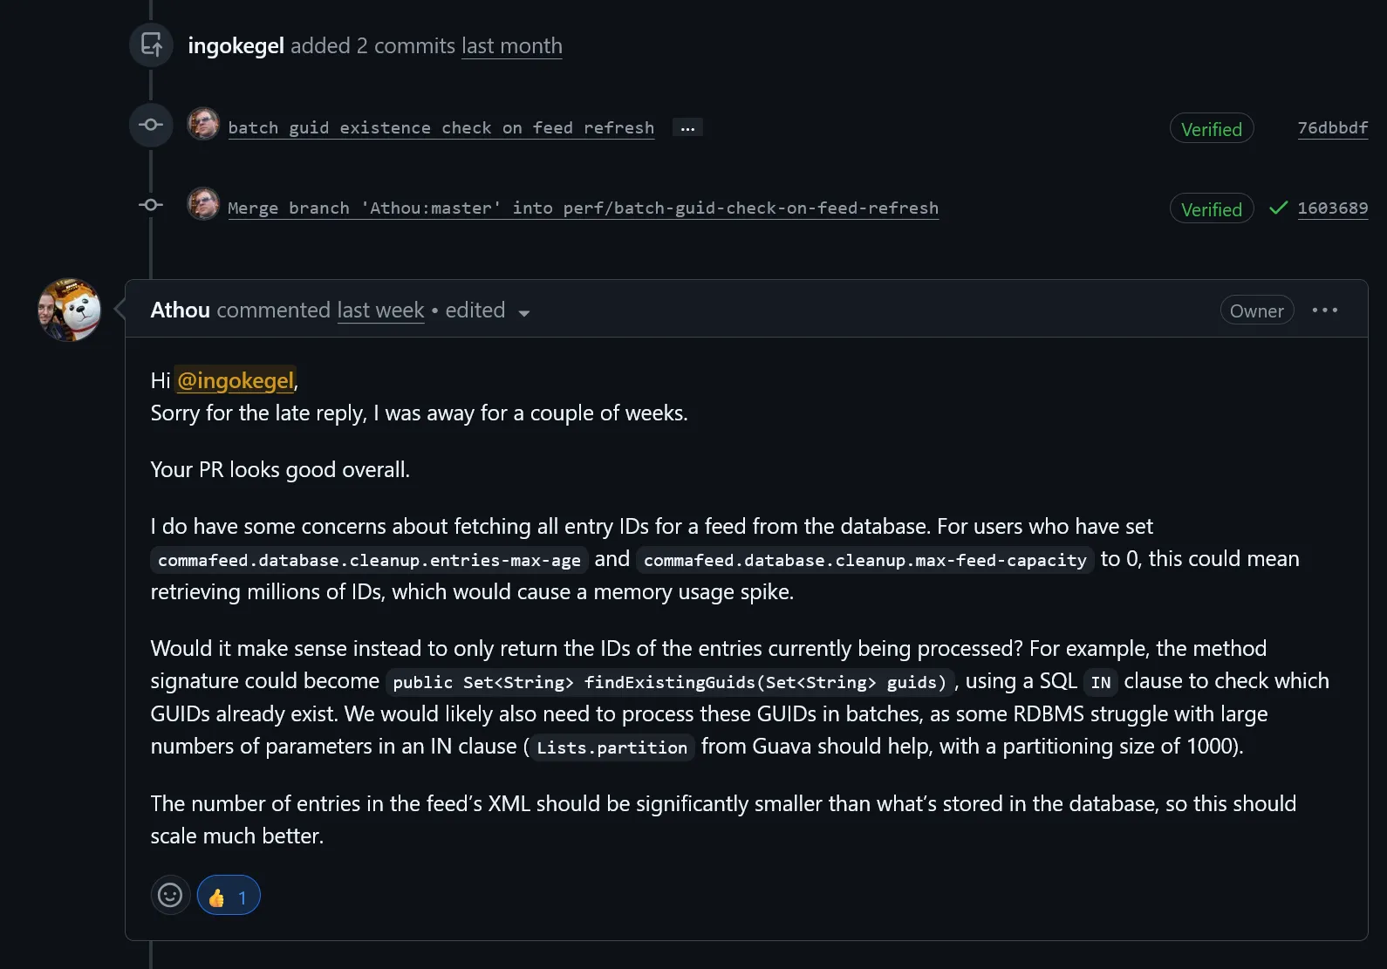The width and height of the screenshot is (1387, 969).
Task: Click the 'last month' commits timestamp
Action: click(511, 46)
